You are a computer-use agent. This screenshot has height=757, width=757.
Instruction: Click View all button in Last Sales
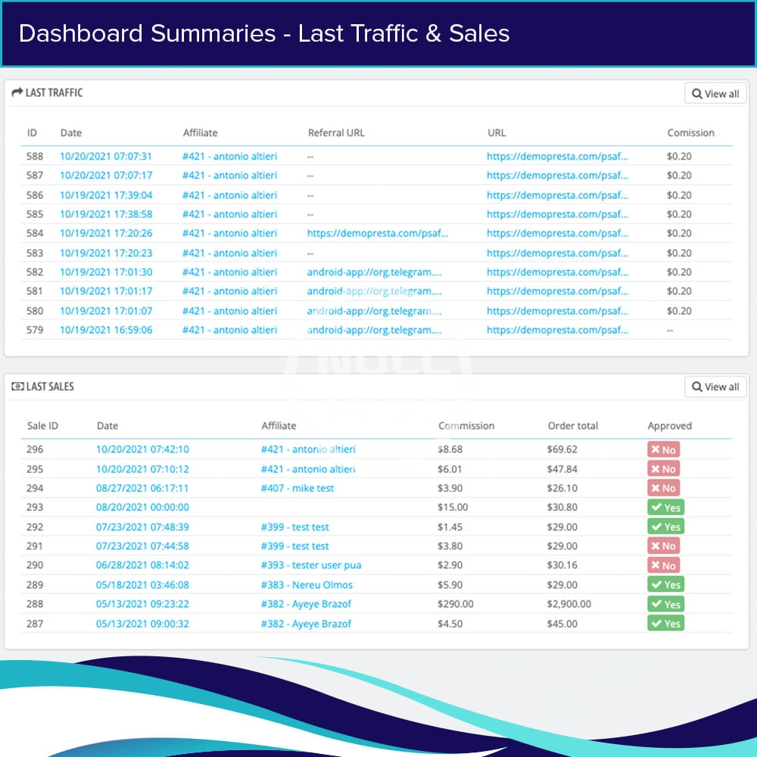click(715, 387)
